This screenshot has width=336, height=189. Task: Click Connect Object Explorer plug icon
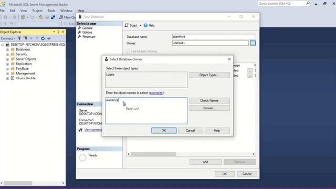pyautogui.click(x=19, y=38)
